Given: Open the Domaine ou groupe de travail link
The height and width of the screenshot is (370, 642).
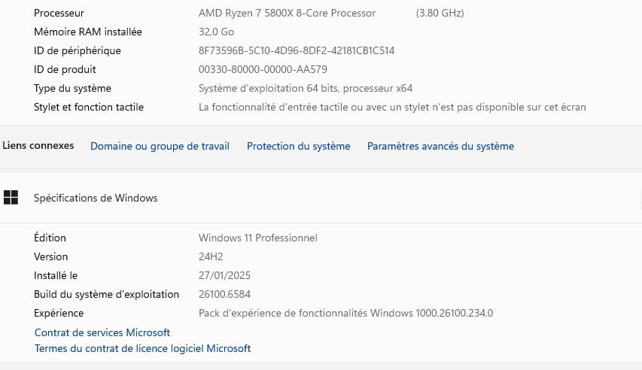Looking at the screenshot, I should (x=160, y=146).
